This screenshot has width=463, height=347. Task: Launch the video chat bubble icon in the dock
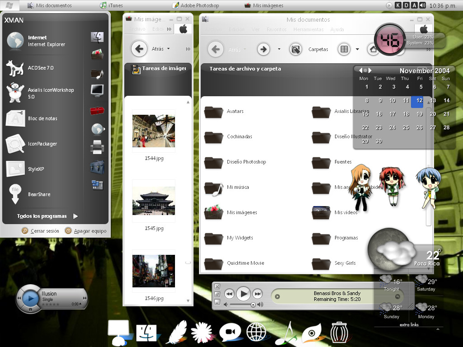(230, 332)
